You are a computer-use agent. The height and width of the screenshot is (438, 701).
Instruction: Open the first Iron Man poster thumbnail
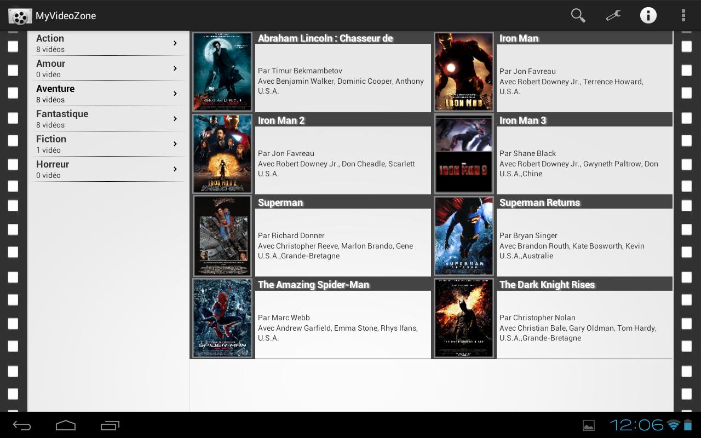pyautogui.click(x=464, y=71)
